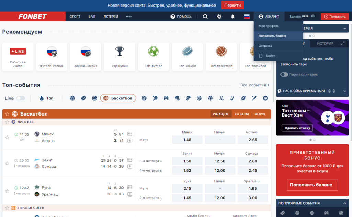Image resolution: width=352 pixels, height=217 pixels.
Task: Click the FONBET logo
Action: (33, 17)
